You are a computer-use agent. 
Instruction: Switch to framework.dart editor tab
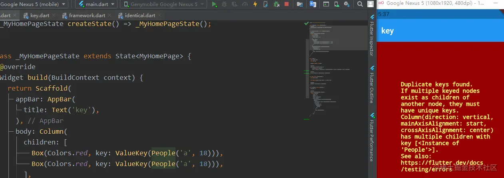87,15
